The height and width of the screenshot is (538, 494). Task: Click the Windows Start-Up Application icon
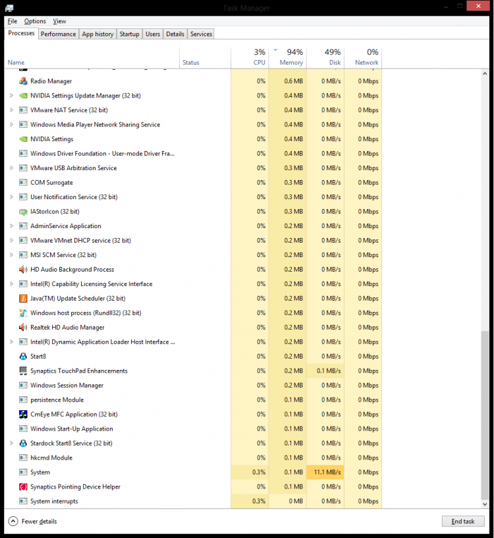tap(23, 429)
